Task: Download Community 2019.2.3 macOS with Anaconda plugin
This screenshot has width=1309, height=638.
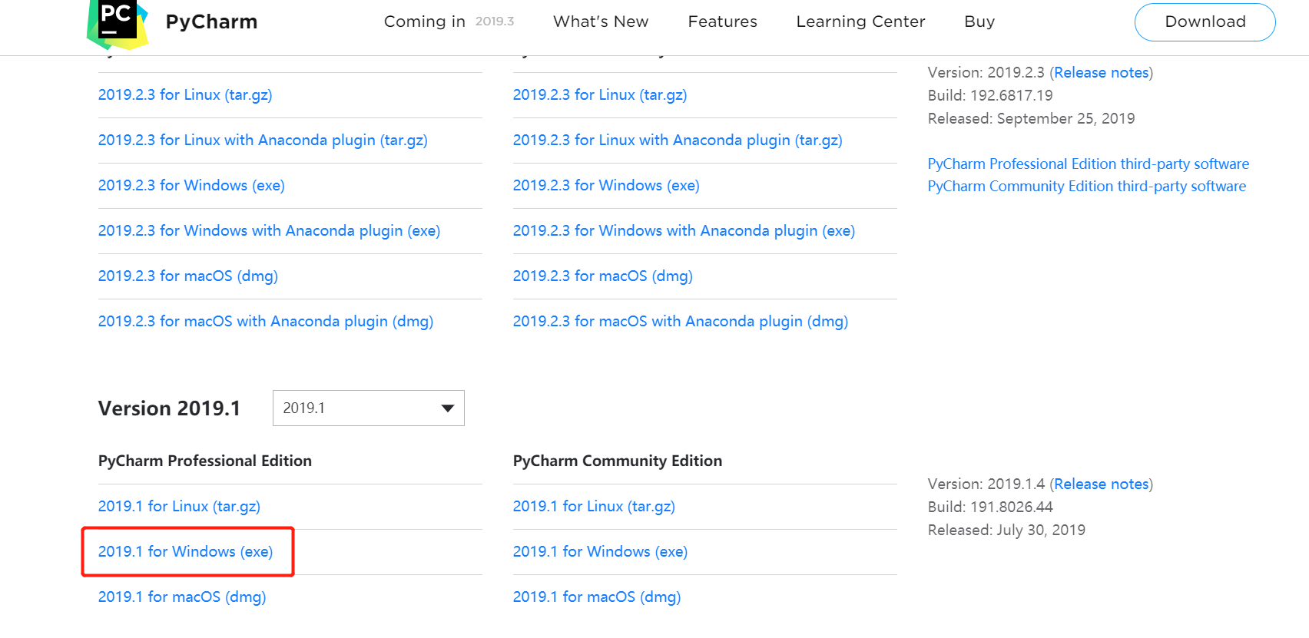Action: pos(681,321)
